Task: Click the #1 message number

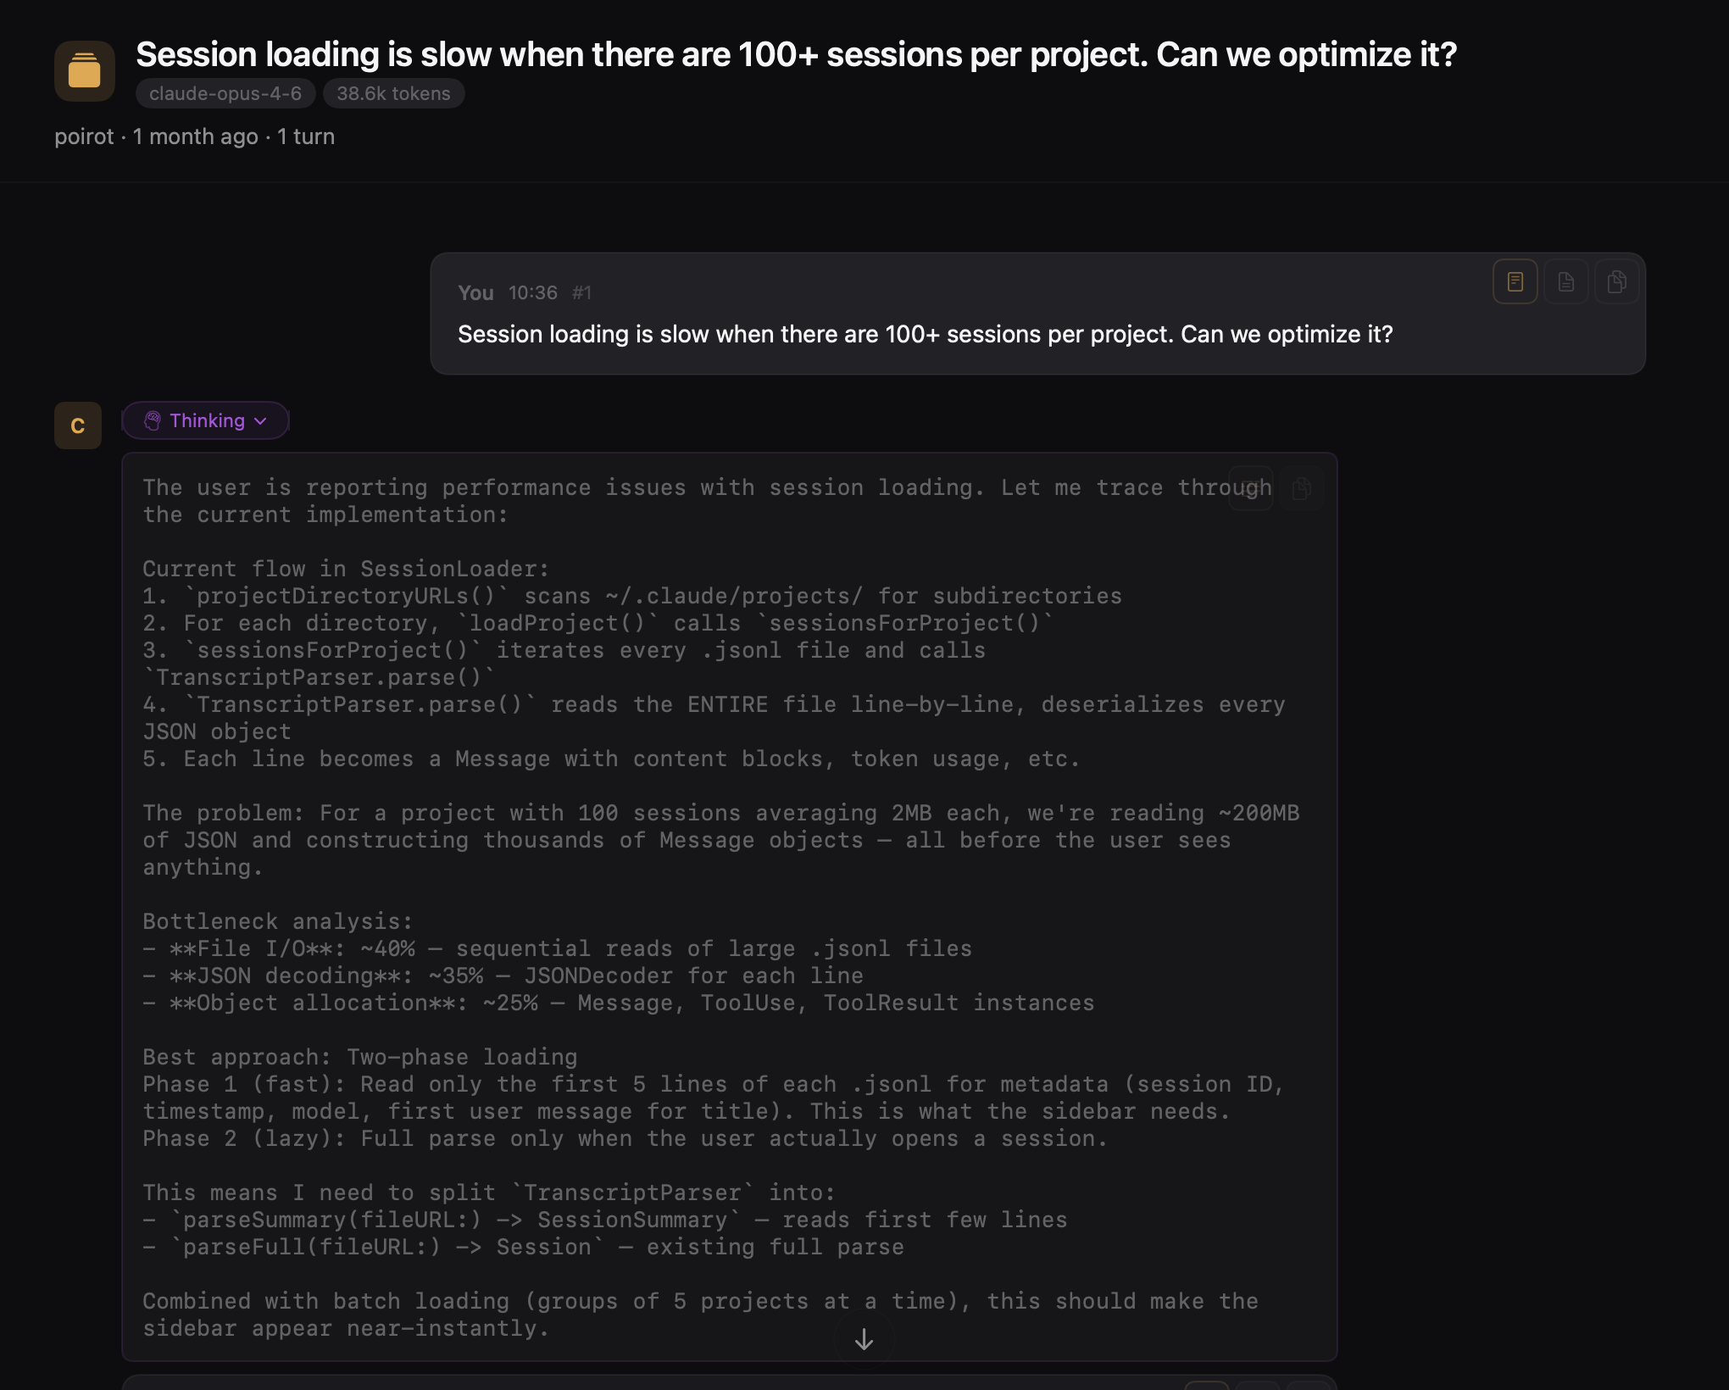Action: [581, 292]
